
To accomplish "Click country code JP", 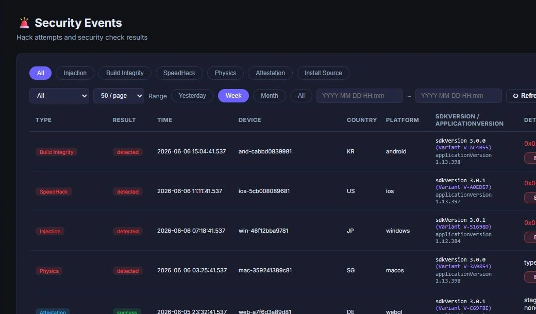I will [350, 231].
